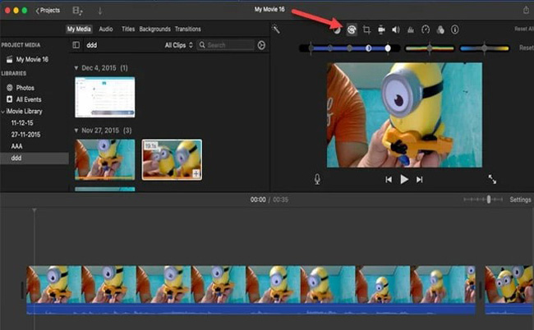Skip to previous clip
The image size is (534, 330).
click(x=389, y=180)
